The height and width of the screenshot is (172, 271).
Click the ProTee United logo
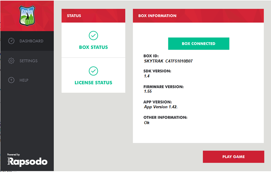[x=27, y=15]
